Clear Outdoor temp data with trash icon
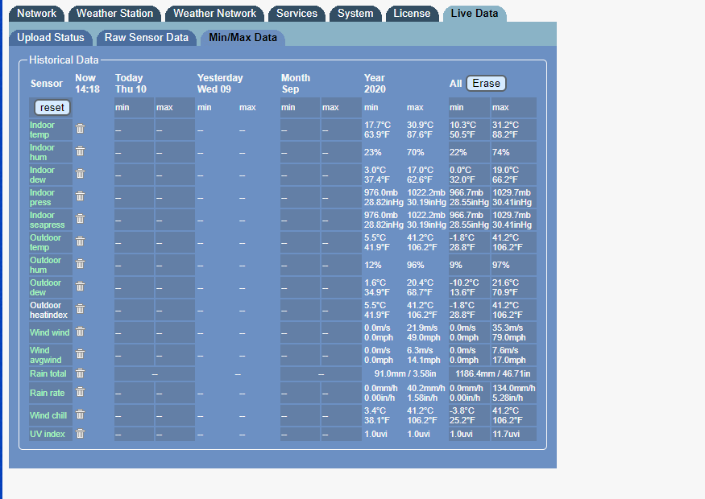 (80, 241)
